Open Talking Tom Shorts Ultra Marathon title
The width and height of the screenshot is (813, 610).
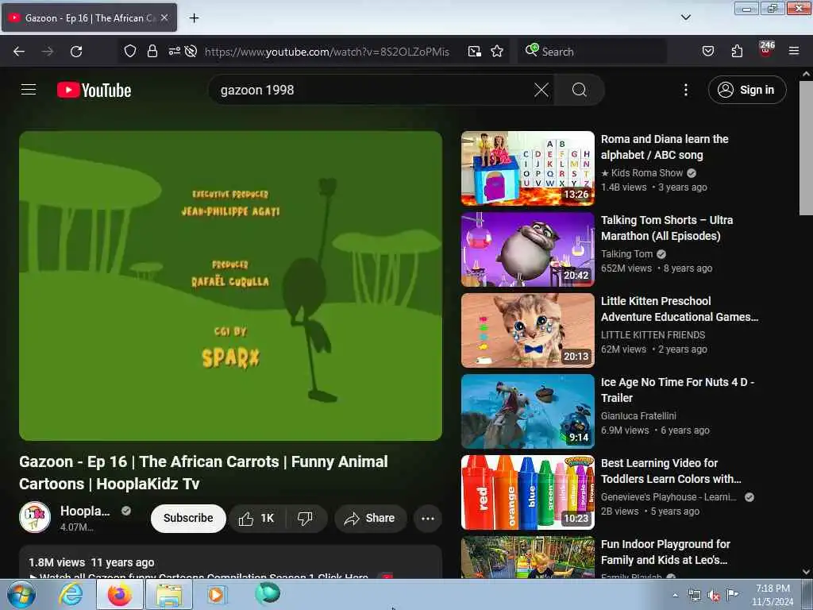point(667,228)
